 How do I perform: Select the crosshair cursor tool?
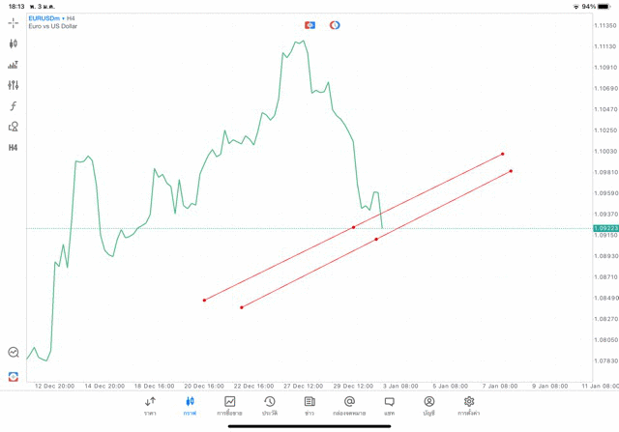pyautogui.click(x=14, y=22)
